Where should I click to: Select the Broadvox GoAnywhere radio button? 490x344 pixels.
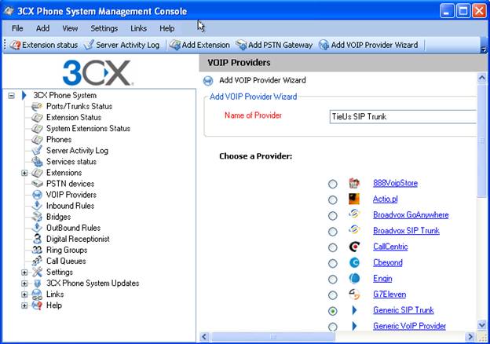(x=332, y=215)
